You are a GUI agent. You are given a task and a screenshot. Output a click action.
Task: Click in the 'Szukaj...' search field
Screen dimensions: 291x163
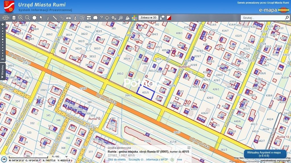pos(263,18)
